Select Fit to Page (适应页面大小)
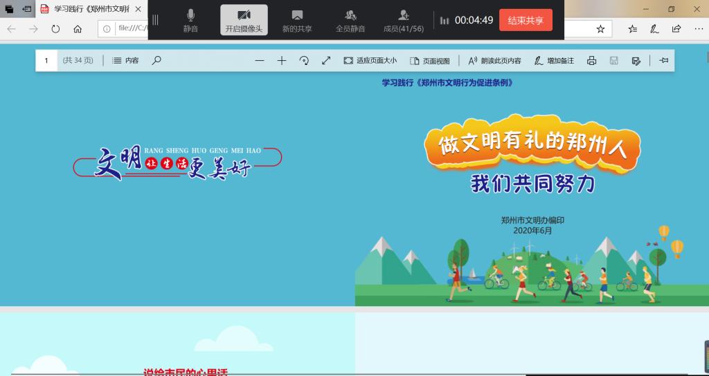Viewport: 709px width, 376px height. click(x=370, y=61)
